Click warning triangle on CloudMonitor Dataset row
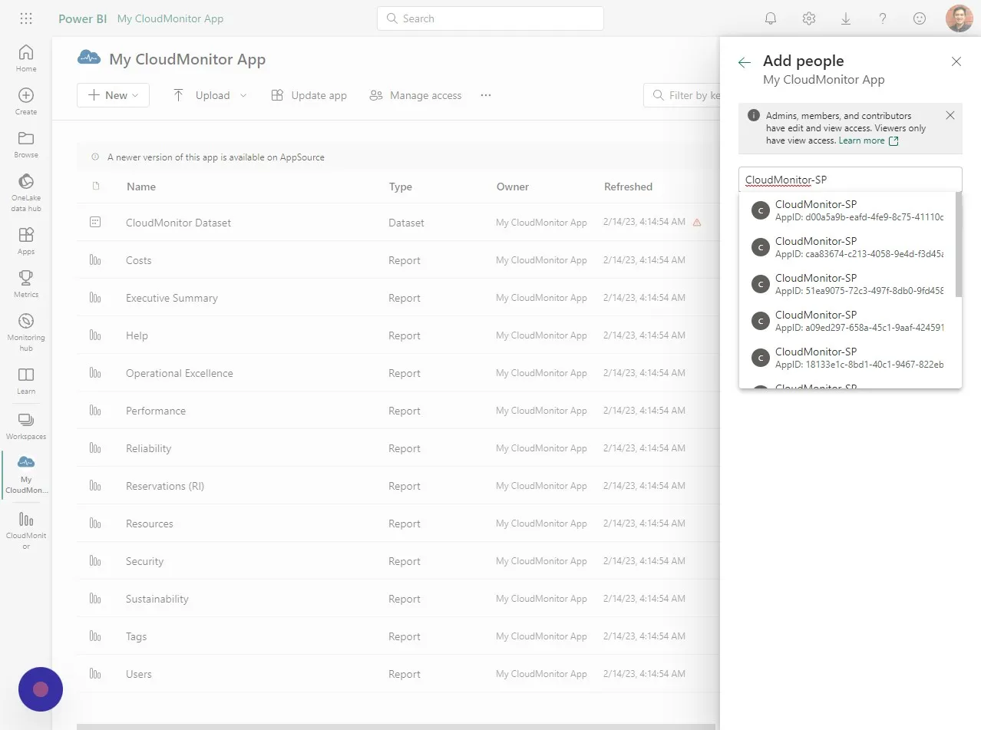Image resolution: width=981 pixels, height=730 pixels. 697,223
